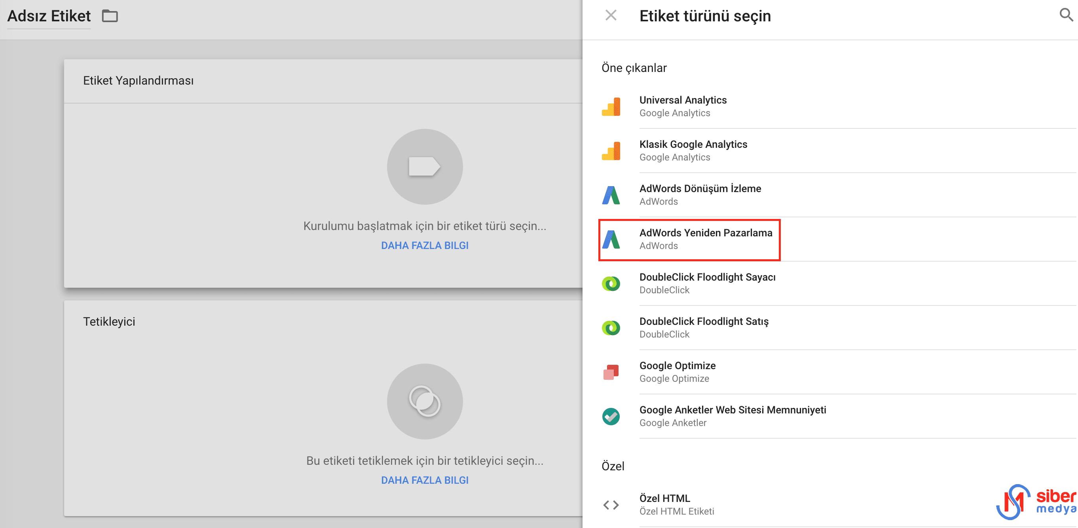Click 'Özel HTML Etiketi' subtitle

[677, 511]
